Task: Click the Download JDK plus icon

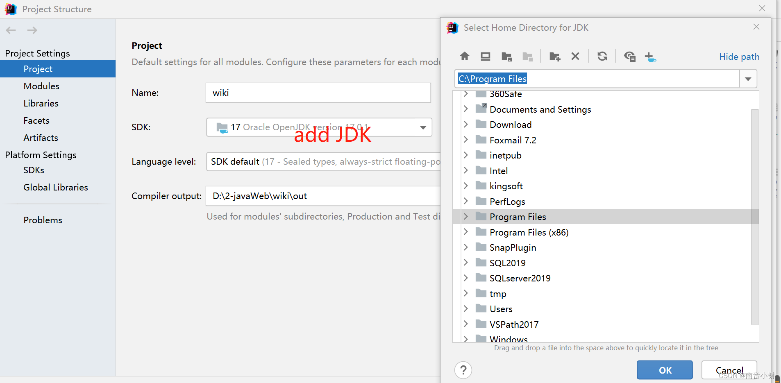Action: (650, 57)
